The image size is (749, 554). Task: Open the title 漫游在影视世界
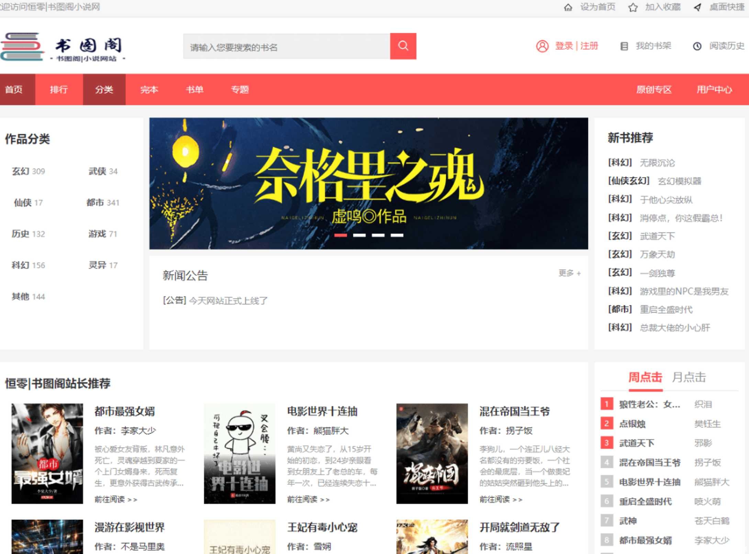click(x=130, y=527)
